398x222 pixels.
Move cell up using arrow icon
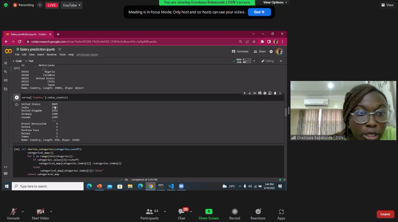click(x=244, y=93)
